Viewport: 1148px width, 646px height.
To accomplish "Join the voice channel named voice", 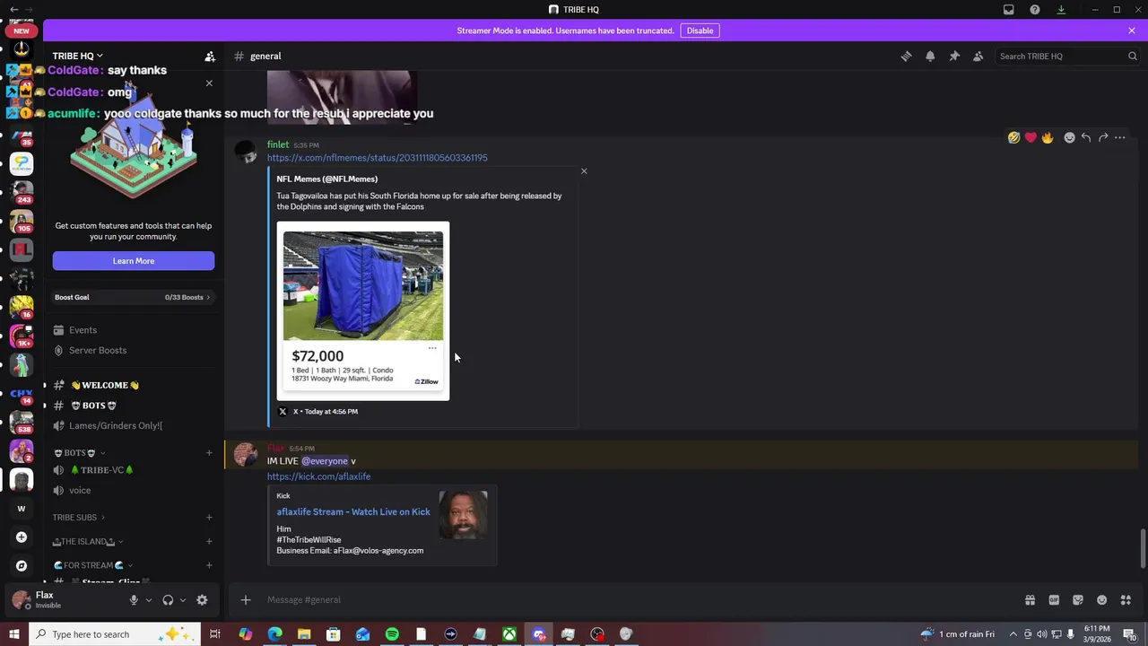I will click(x=80, y=491).
